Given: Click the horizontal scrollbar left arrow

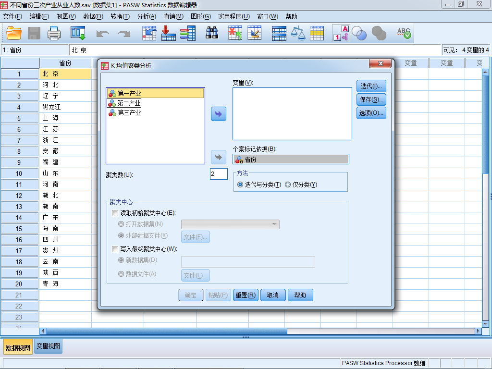Looking at the screenshot, I should (43, 331).
